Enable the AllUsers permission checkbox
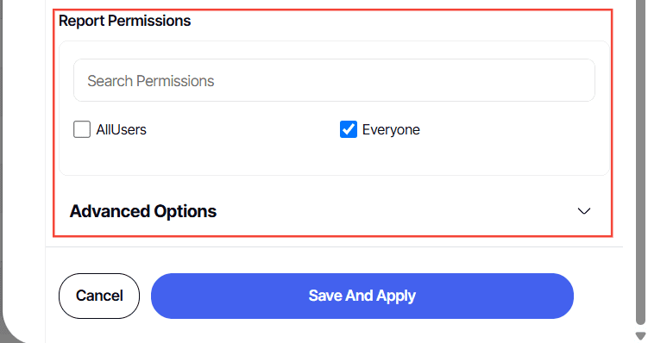The width and height of the screenshot is (648, 343). [x=82, y=129]
